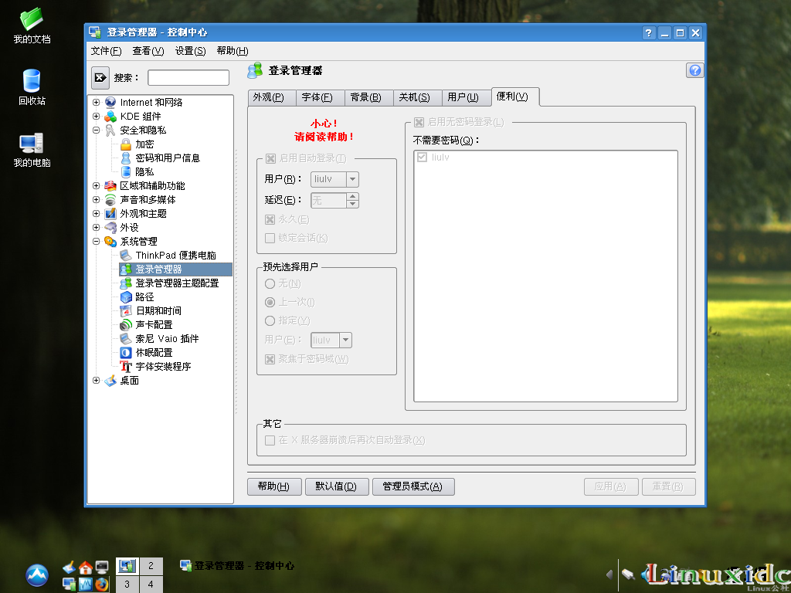Increase 延迟 with the up stepper arrow
791x593 pixels.
click(x=353, y=197)
